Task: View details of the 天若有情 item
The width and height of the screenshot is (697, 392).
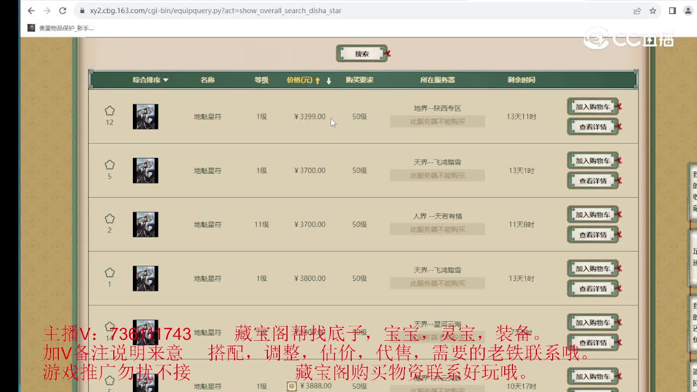Action: [x=593, y=235]
